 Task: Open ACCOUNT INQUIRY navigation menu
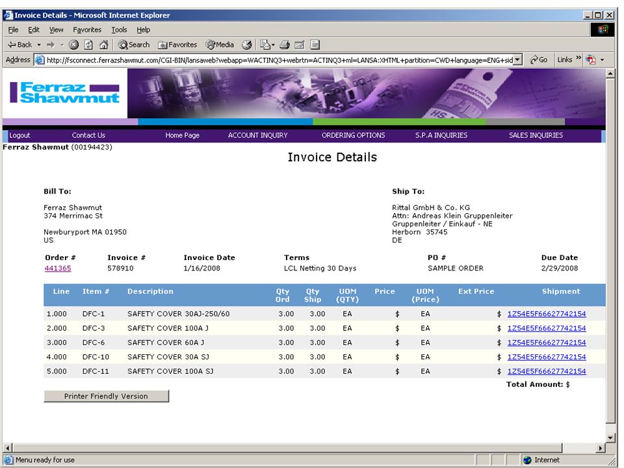click(257, 135)
